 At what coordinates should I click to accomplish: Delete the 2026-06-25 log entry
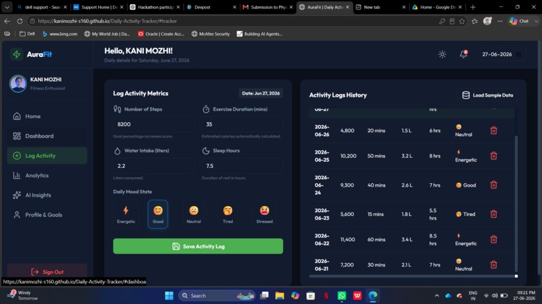[494, 156]
